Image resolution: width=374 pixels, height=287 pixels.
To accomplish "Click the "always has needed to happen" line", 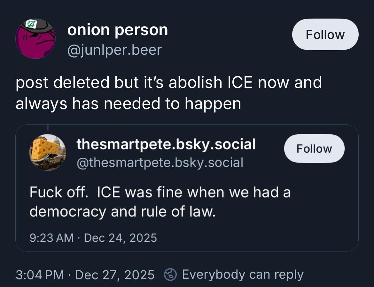I will coord(128,103).
